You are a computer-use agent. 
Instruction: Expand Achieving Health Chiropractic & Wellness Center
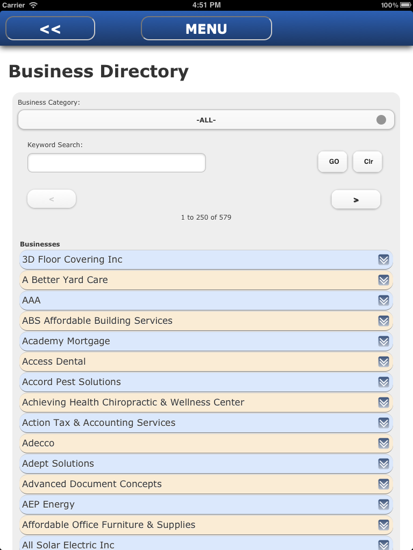(x=206, y=403)
